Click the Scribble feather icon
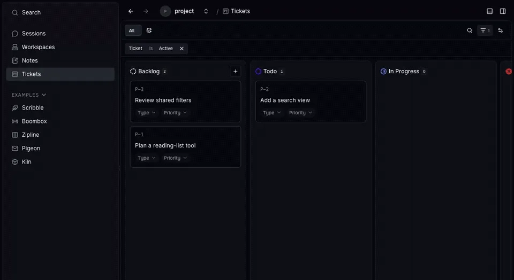This screenshot has width=514, height=280. [15, 107]
